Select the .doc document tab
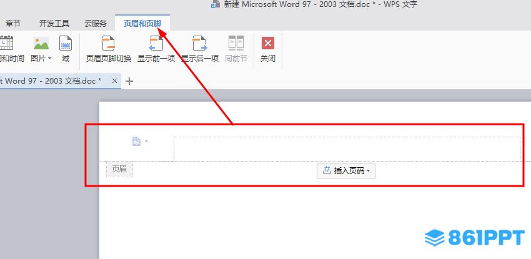Image resolution: width=531 pixels, height=259 pixels. (60, 81)
